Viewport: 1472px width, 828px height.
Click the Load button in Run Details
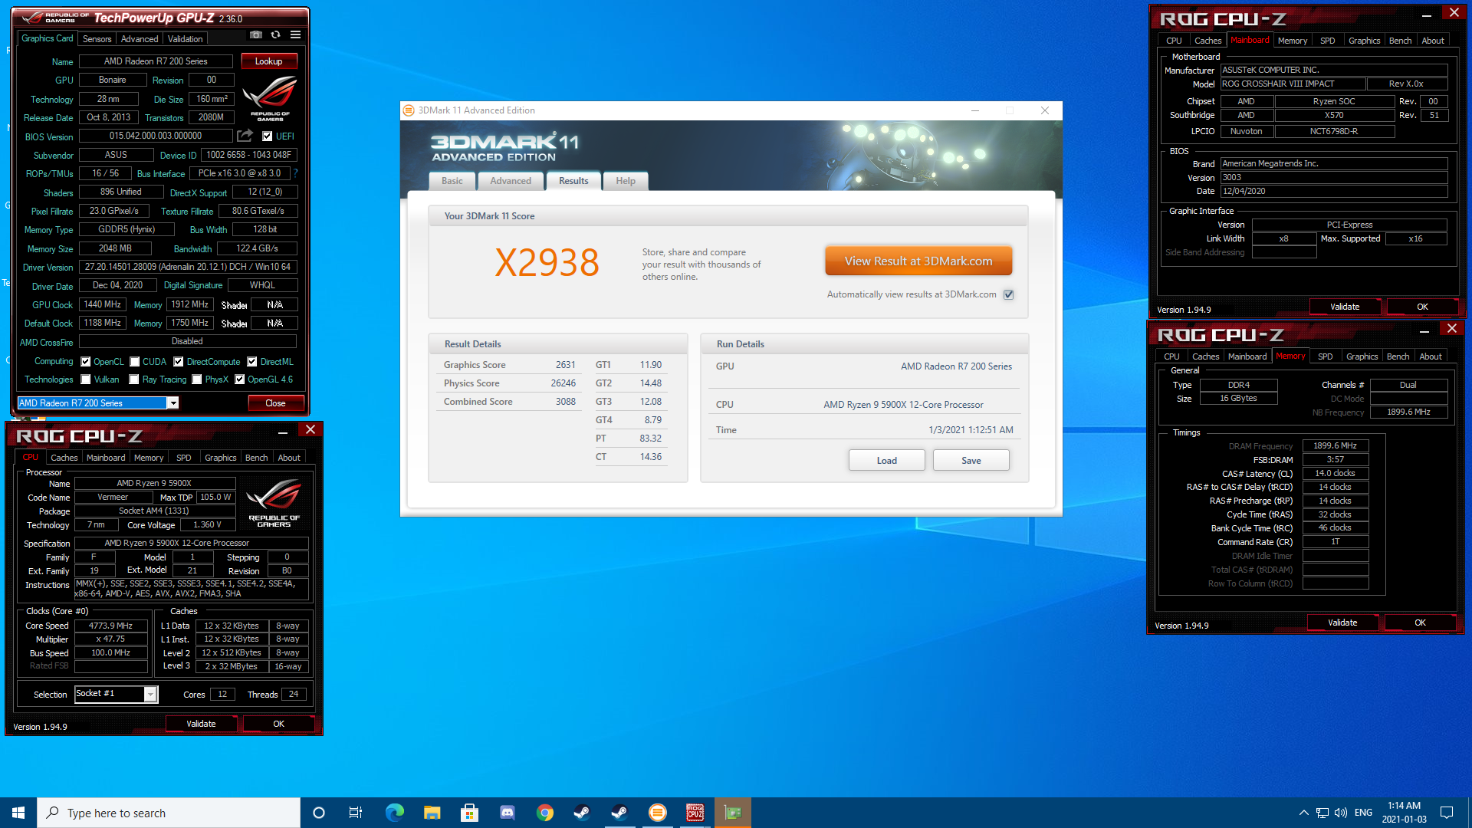pos(886,461)
